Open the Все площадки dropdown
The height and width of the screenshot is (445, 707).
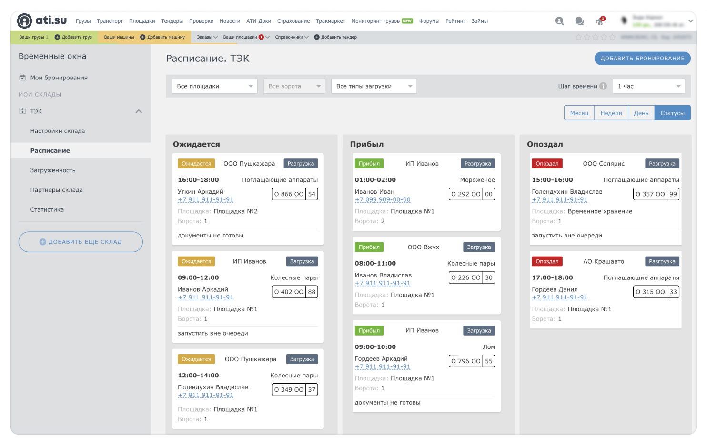[214, 86]
